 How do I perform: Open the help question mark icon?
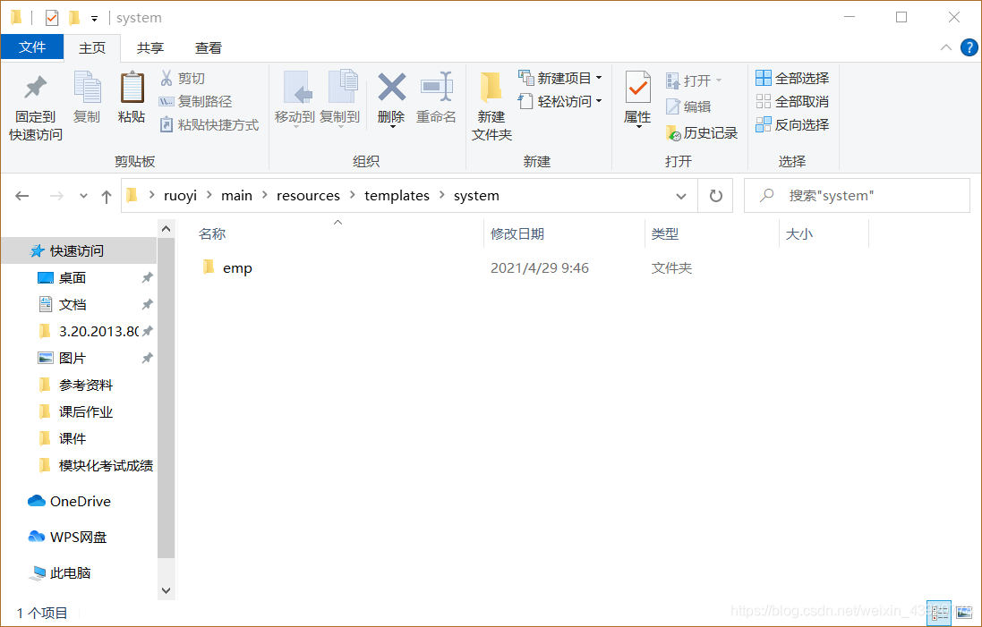click(969, 47)
